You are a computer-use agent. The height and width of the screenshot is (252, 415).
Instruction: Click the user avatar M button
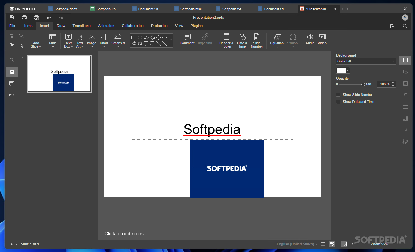(405, 18)
